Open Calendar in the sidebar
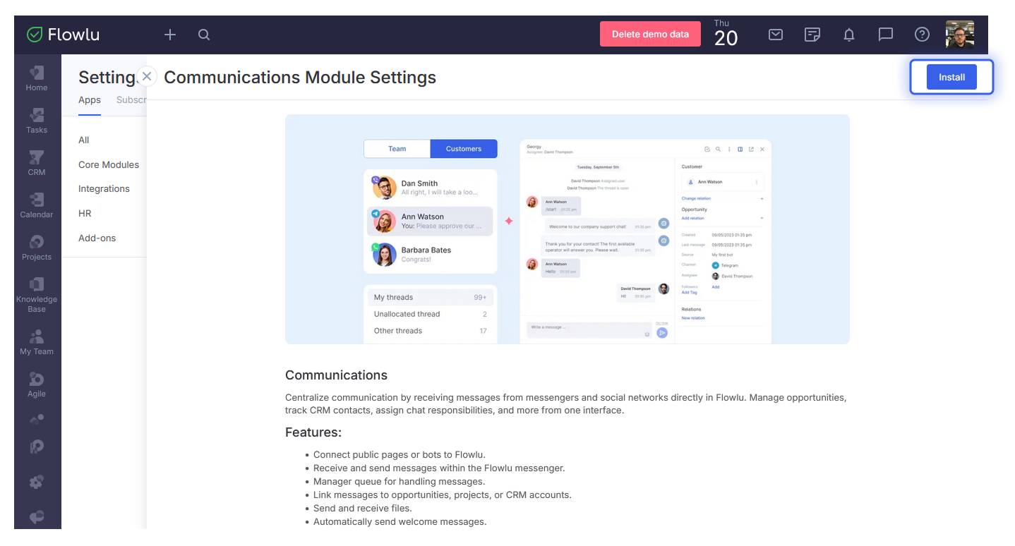1015x546 pixels. pos(37,205)
